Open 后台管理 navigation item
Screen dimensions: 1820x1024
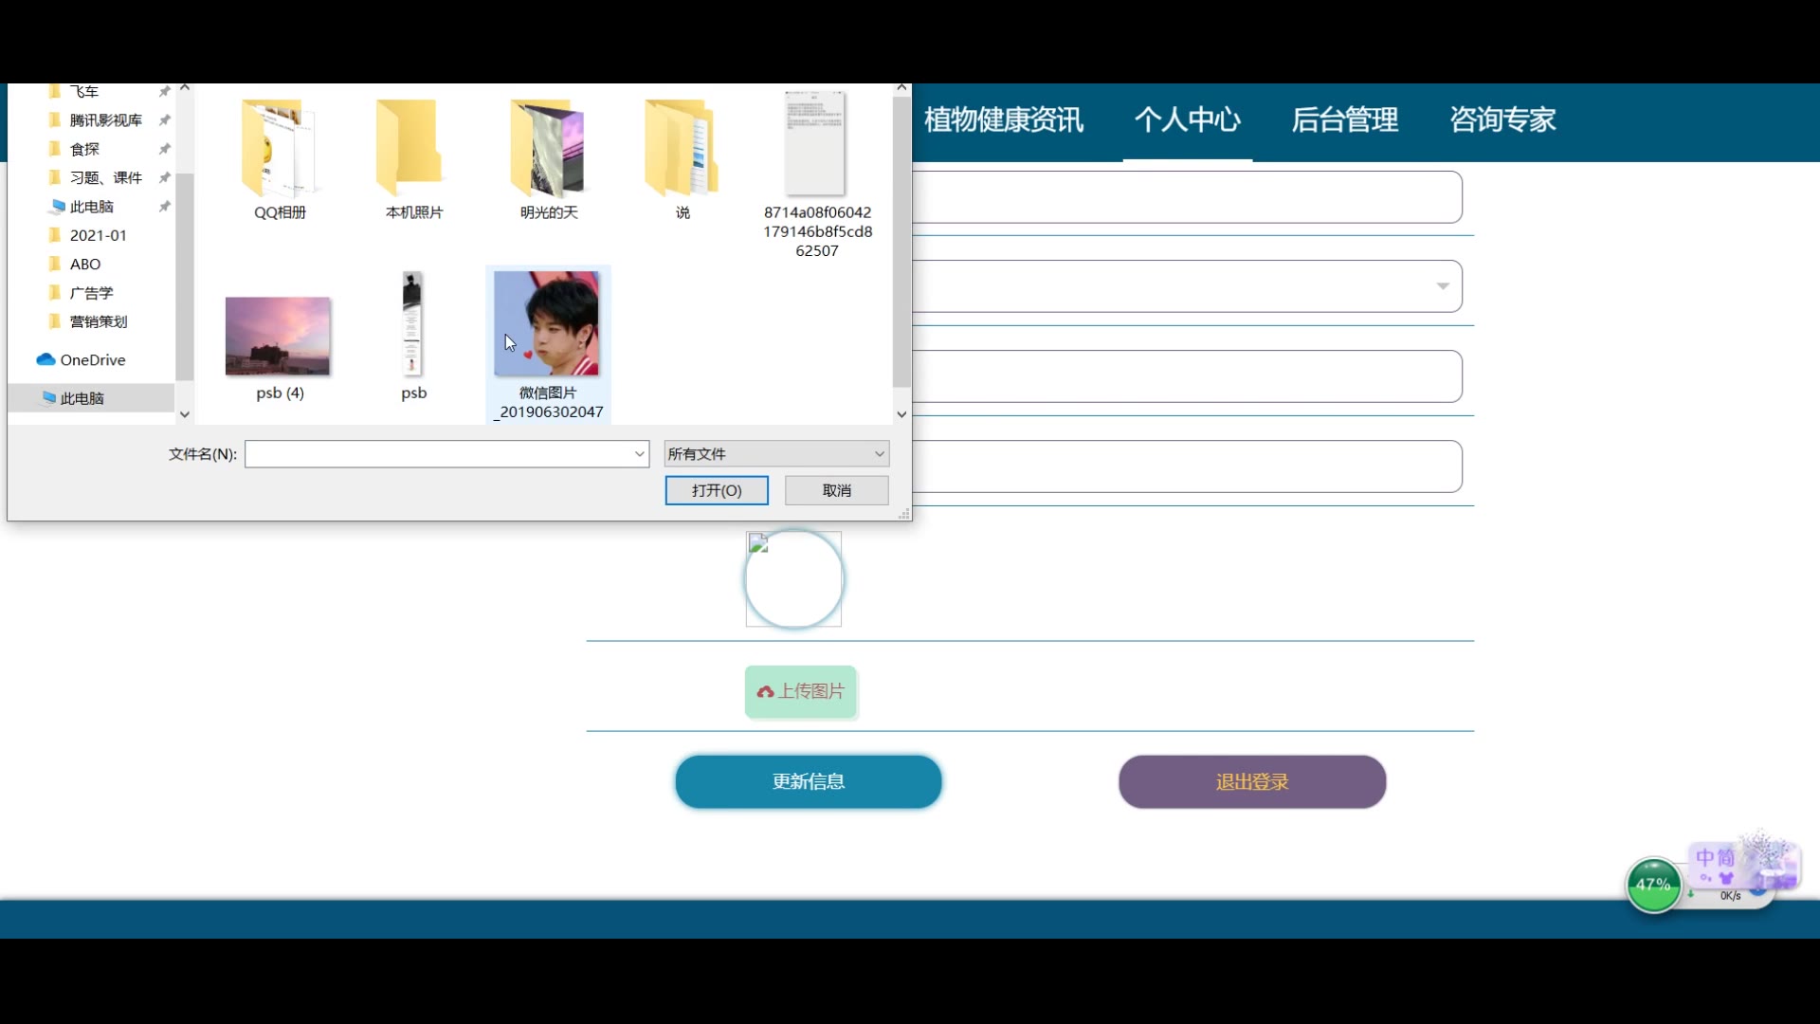coord(1344,119)
